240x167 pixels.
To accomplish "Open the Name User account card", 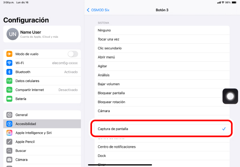I will (42, 34).
